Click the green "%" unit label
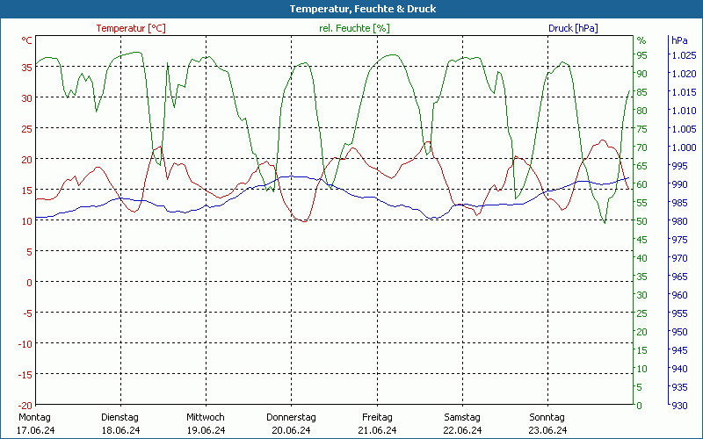703x439 pixels. [x=641, y=40]
